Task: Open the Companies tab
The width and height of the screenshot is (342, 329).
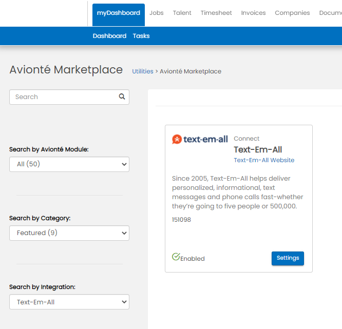Action: [292, 13]
